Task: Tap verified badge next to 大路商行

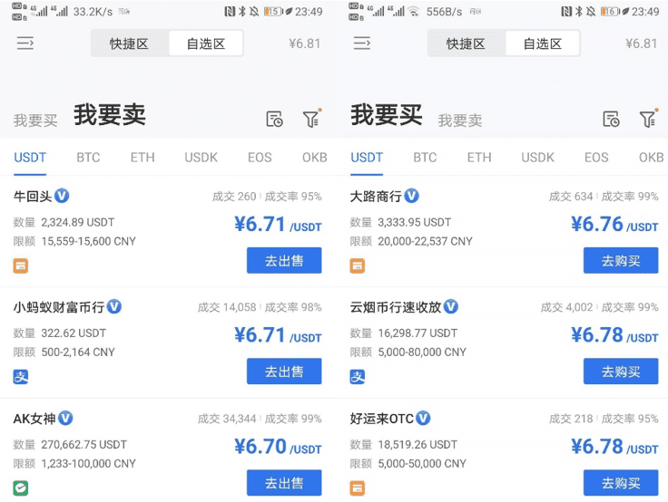Action: 411,196
